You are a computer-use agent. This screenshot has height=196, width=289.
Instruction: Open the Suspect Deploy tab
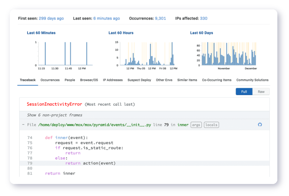[139, 80]
